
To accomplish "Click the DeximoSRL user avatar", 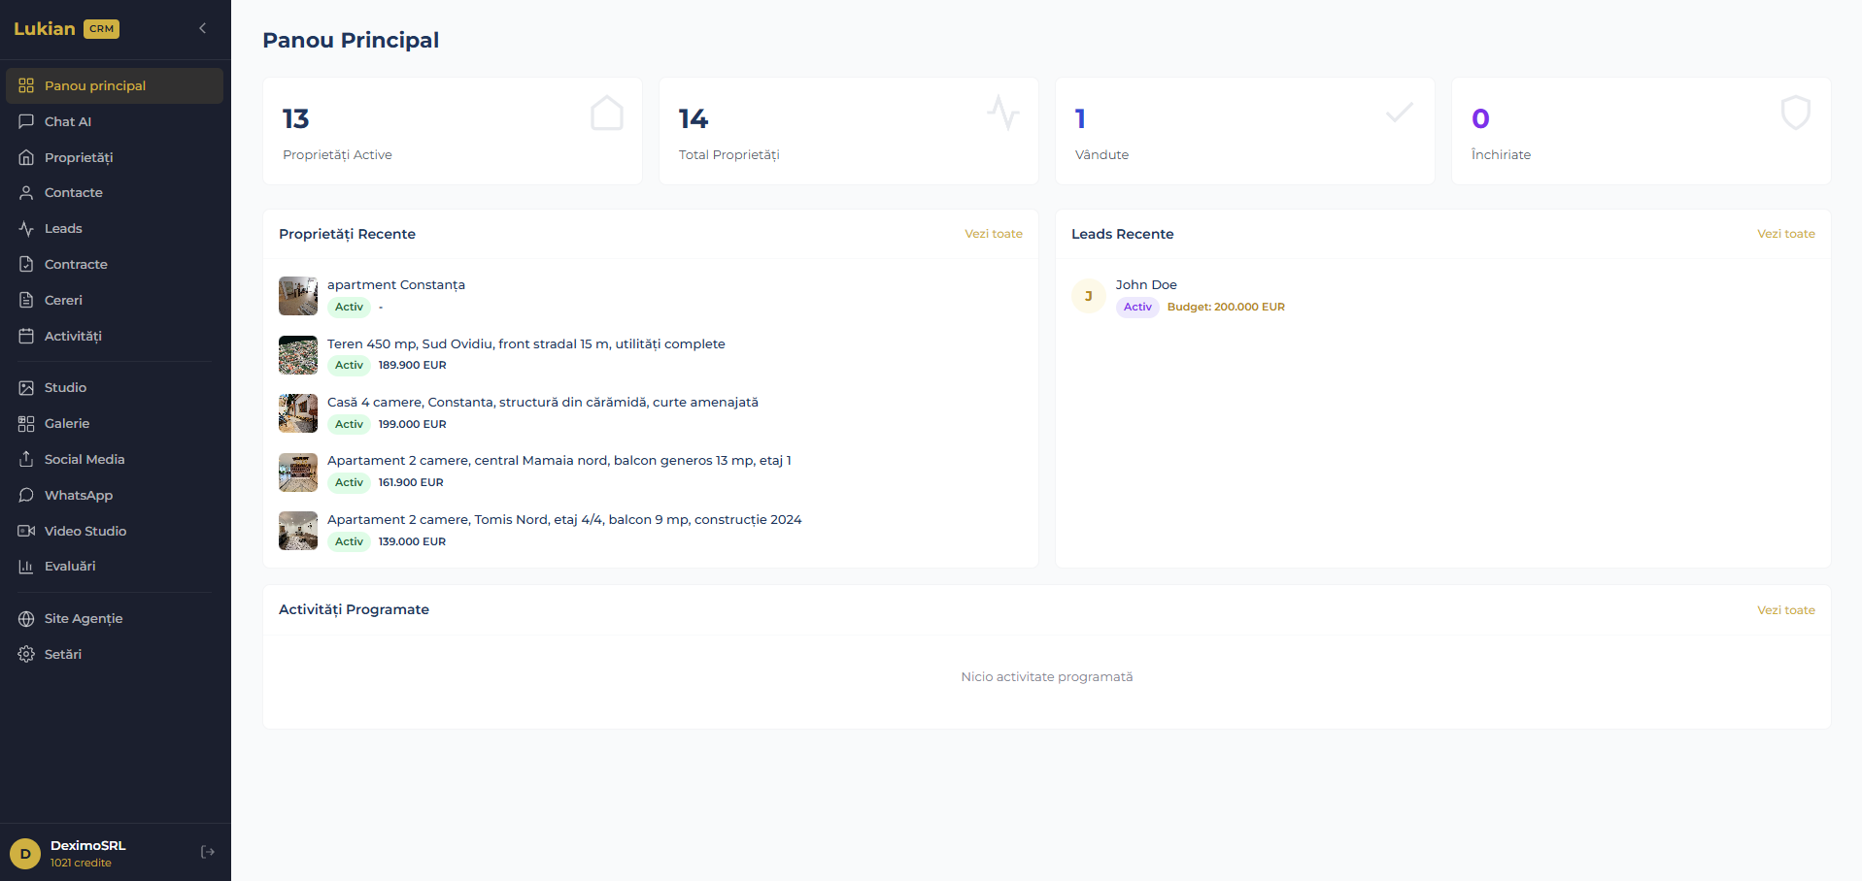I will point(25,854).
